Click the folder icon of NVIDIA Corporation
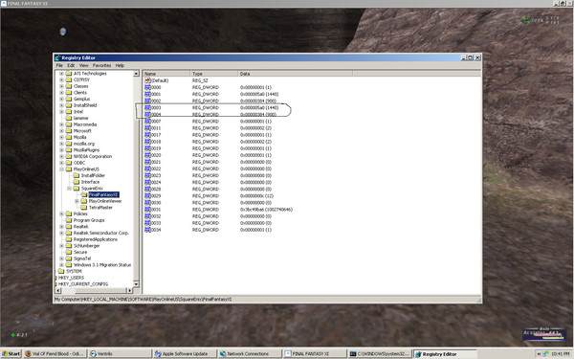 coord(69,156)
